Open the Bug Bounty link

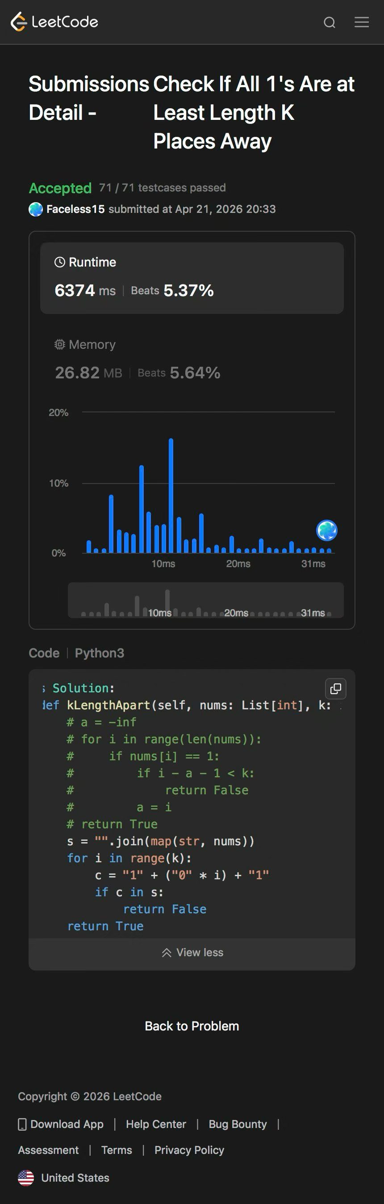point(238,1124)
